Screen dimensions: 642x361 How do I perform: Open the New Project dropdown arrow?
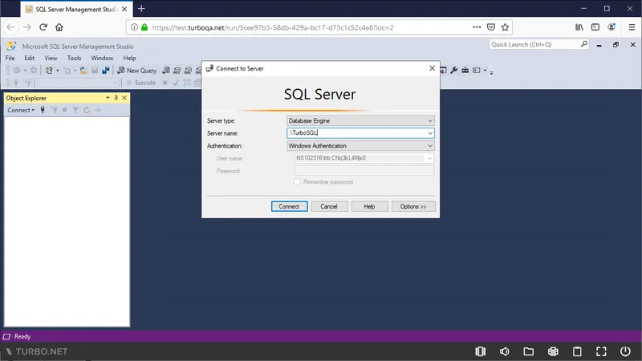click(x=57, y=71)
